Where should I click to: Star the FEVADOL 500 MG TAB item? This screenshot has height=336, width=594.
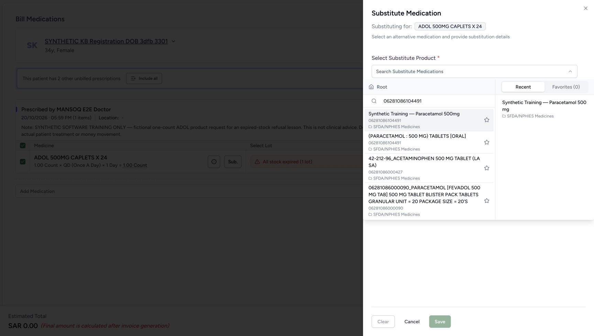pos(486,201)
